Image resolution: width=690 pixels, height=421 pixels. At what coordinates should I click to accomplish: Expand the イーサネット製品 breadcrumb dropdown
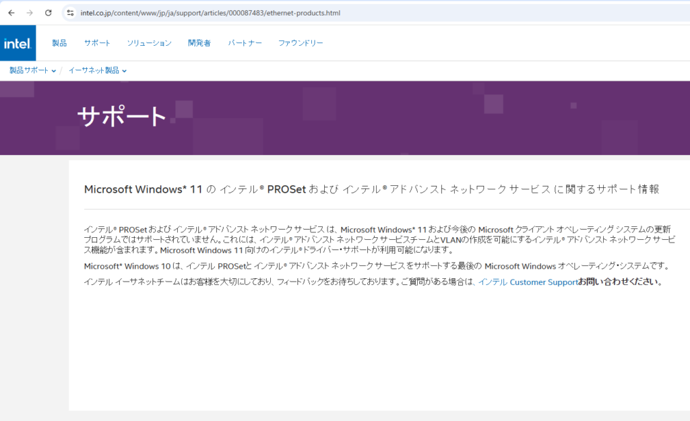point(98,70)
